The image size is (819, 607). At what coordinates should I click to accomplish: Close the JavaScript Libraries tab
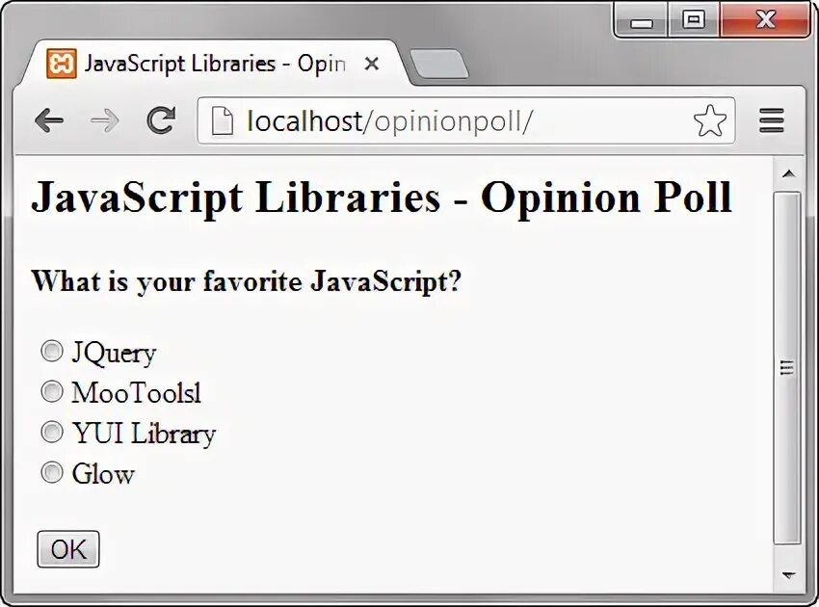tap(372, 64)
